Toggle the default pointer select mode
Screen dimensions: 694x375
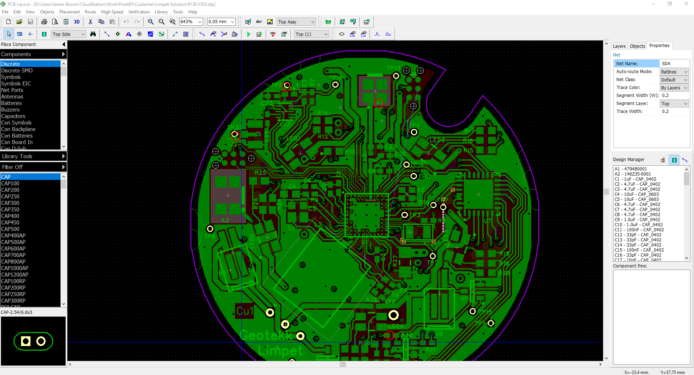click(9, 34)
